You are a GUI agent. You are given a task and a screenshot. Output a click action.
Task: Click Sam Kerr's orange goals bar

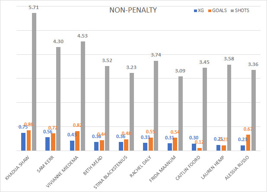53,142
